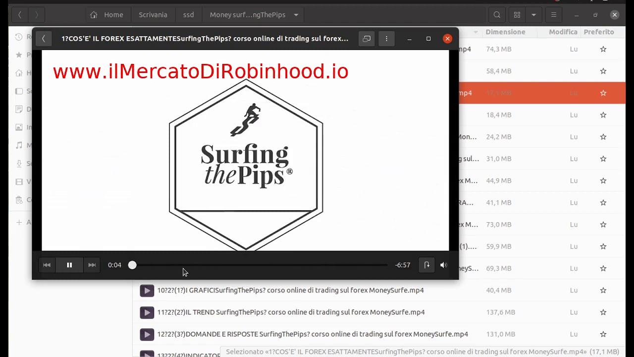Skip to next video track

pos(92,265)
